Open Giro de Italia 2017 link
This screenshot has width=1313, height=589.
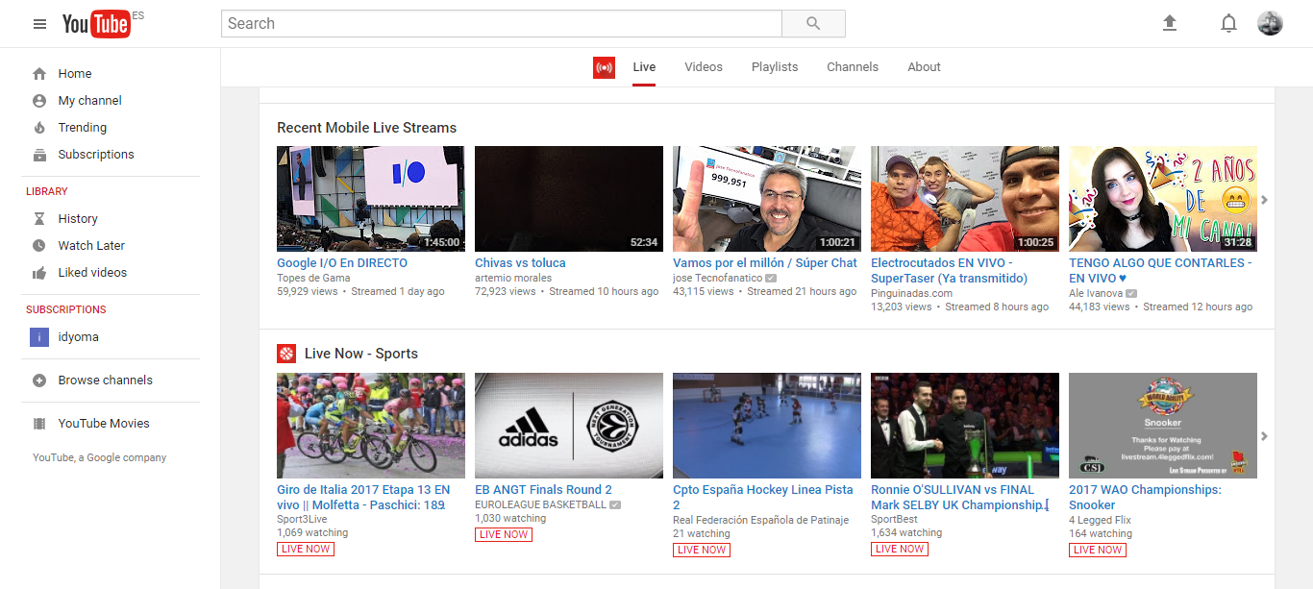coord(363,498)
